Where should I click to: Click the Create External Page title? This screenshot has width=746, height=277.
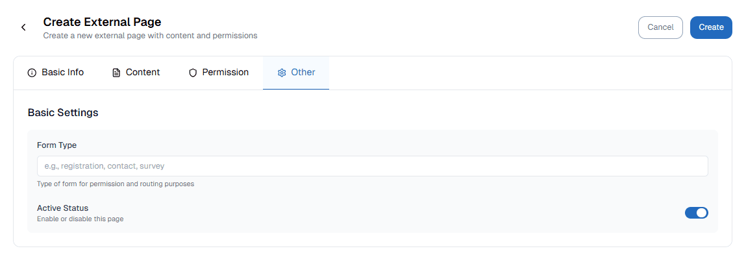click(102, 23)
